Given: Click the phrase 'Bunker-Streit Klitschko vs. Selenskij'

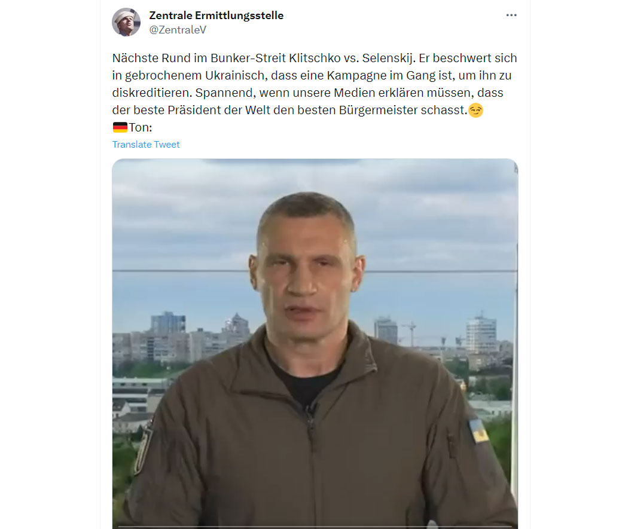Looking at the screenshot, I should pyautogui.click(x=313, y=58).
